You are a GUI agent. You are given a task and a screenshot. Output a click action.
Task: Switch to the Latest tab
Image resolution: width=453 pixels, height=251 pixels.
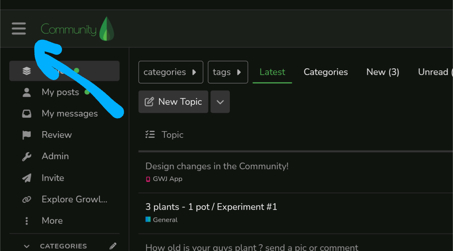tap(272, 72)
